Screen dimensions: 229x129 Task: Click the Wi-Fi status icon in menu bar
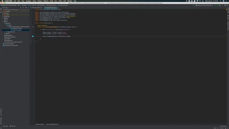pos(200,1)
